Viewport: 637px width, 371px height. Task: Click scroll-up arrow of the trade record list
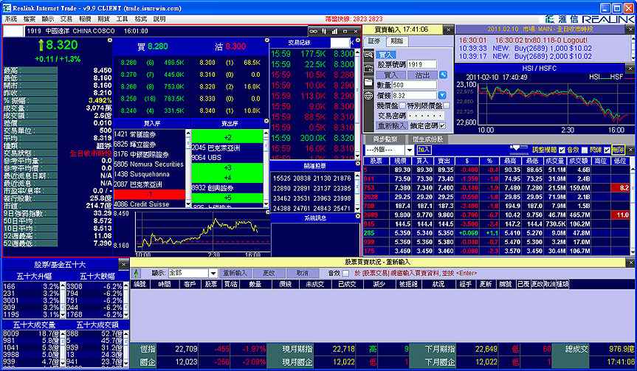357,53
